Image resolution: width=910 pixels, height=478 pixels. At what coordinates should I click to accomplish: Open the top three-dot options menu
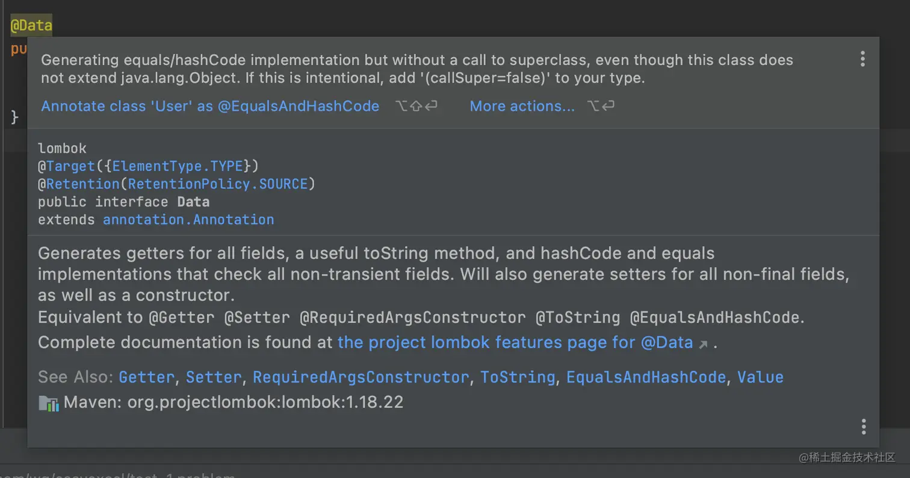pos(862,59)
